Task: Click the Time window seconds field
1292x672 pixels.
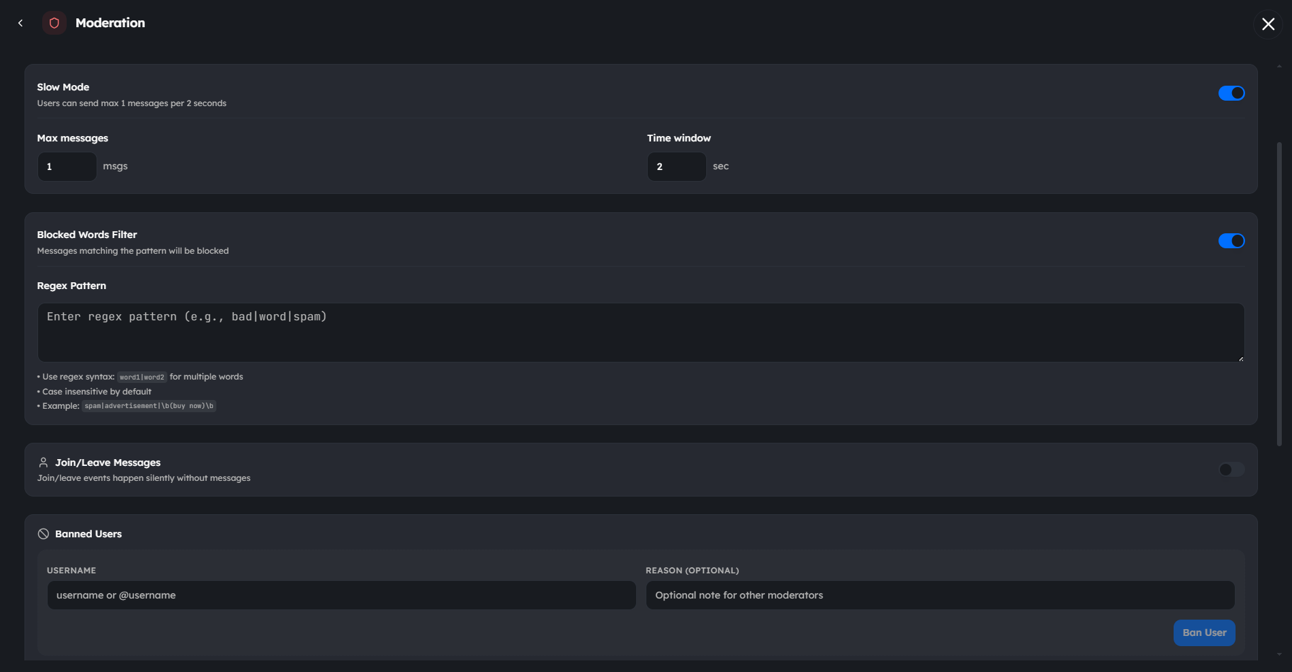Action: 676,166
